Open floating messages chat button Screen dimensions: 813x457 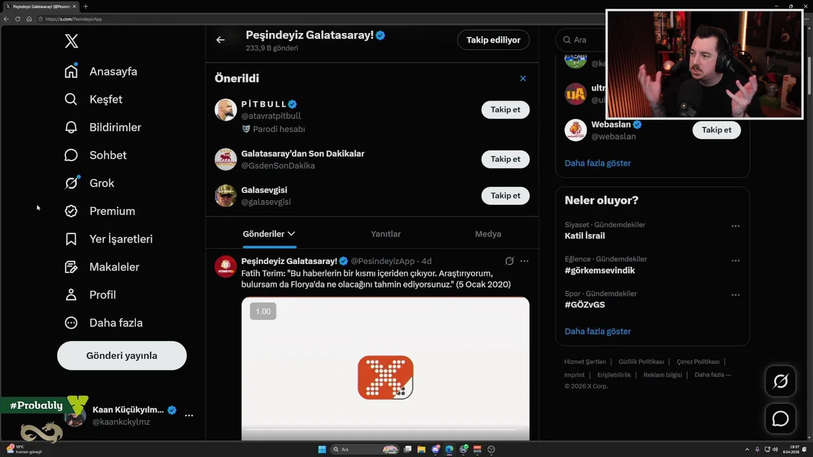[x=781, y=419]
